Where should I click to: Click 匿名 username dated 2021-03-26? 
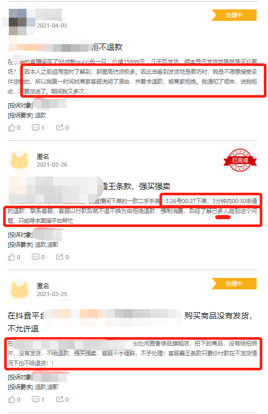(43, 156)
